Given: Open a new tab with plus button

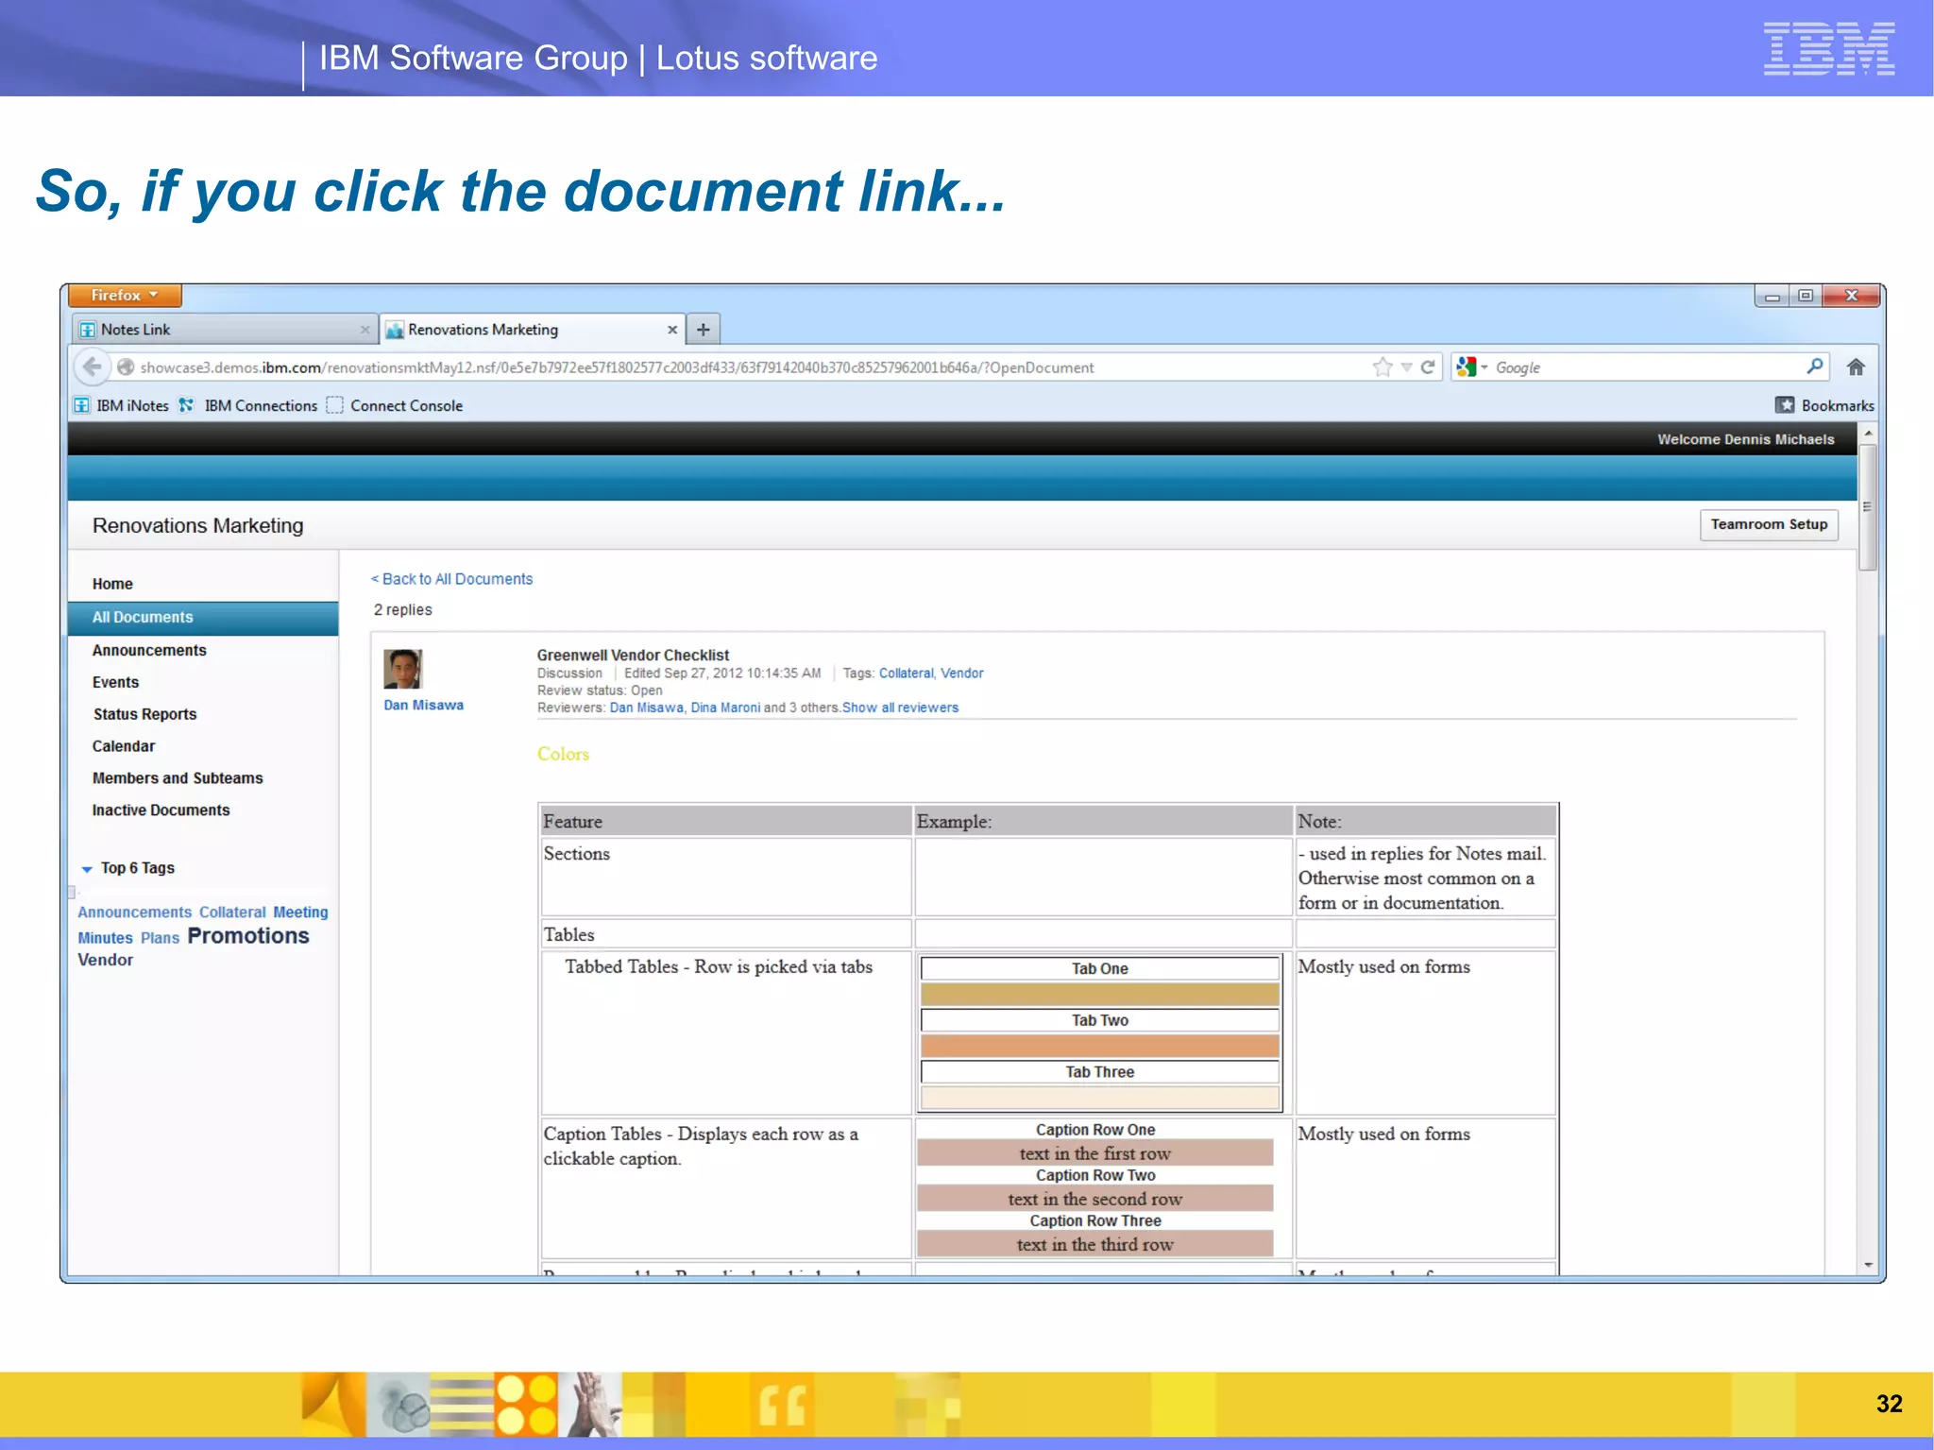Looking at the screenshot, I should click(703, 330).
